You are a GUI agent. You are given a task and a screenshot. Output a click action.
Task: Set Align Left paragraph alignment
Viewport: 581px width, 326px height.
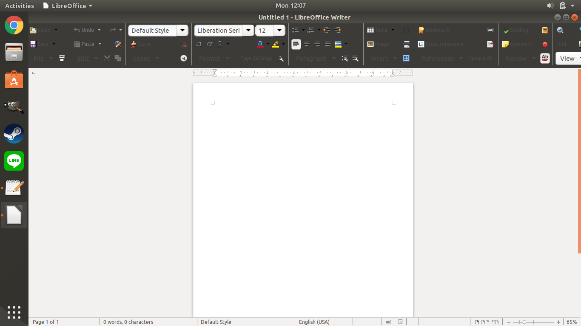point(296,44)
